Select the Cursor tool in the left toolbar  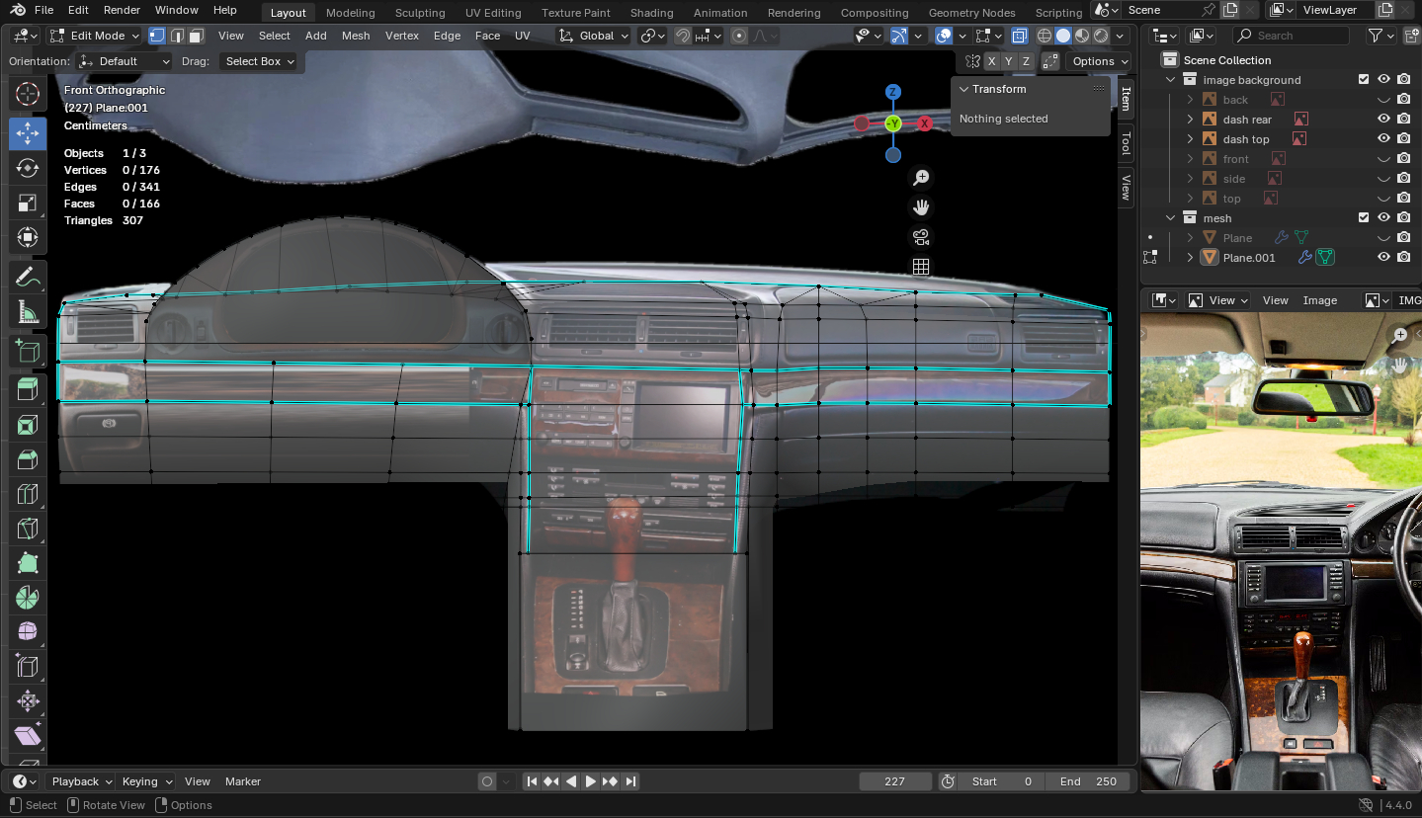pyautogui.click(x=28, y=94)
